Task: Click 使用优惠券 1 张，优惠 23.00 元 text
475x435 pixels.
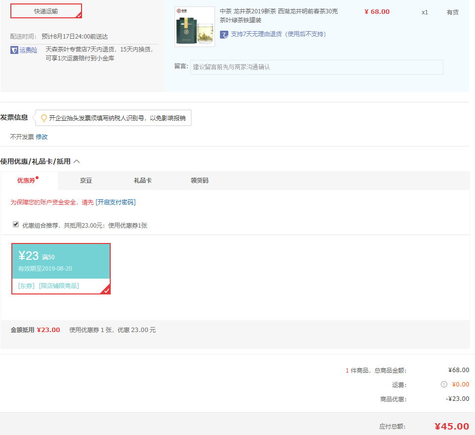Action: 112,330
